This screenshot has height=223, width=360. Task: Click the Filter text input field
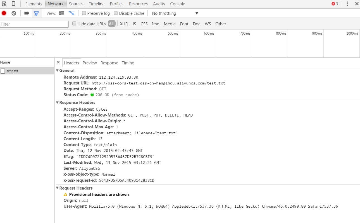pos(34,24)
